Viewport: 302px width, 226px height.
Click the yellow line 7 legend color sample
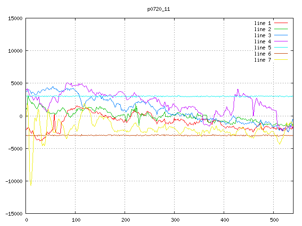tap(281, 60)
